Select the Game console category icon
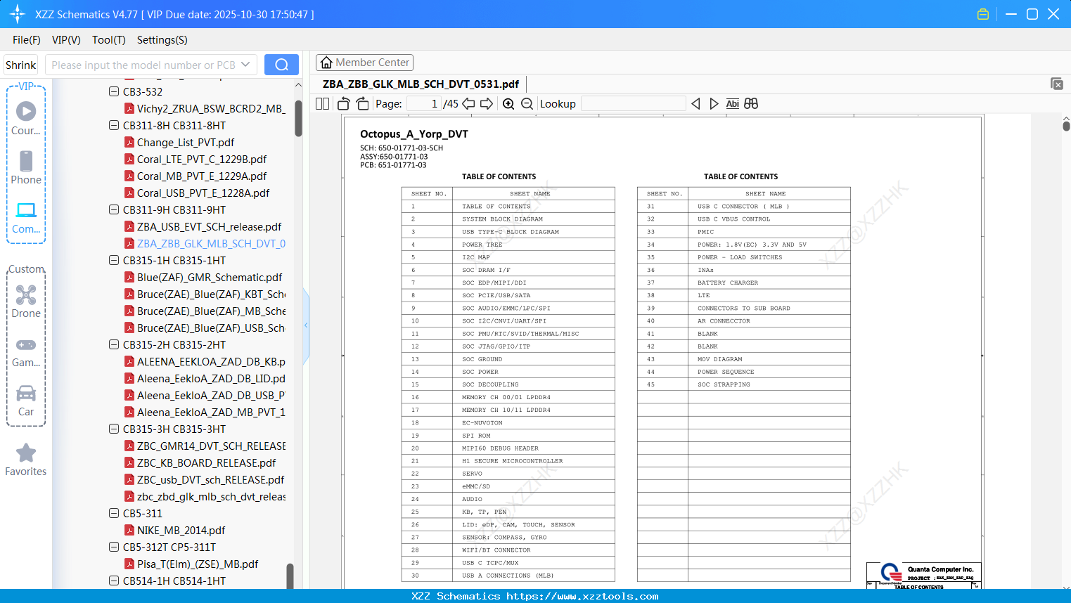The image size is (1071, 603). click(x=26, y=351)
